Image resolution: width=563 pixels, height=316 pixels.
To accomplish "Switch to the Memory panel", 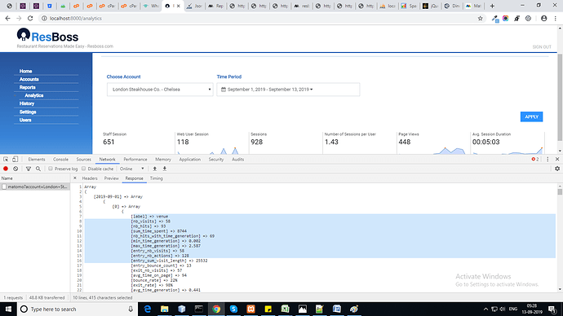I will [163, 159].
